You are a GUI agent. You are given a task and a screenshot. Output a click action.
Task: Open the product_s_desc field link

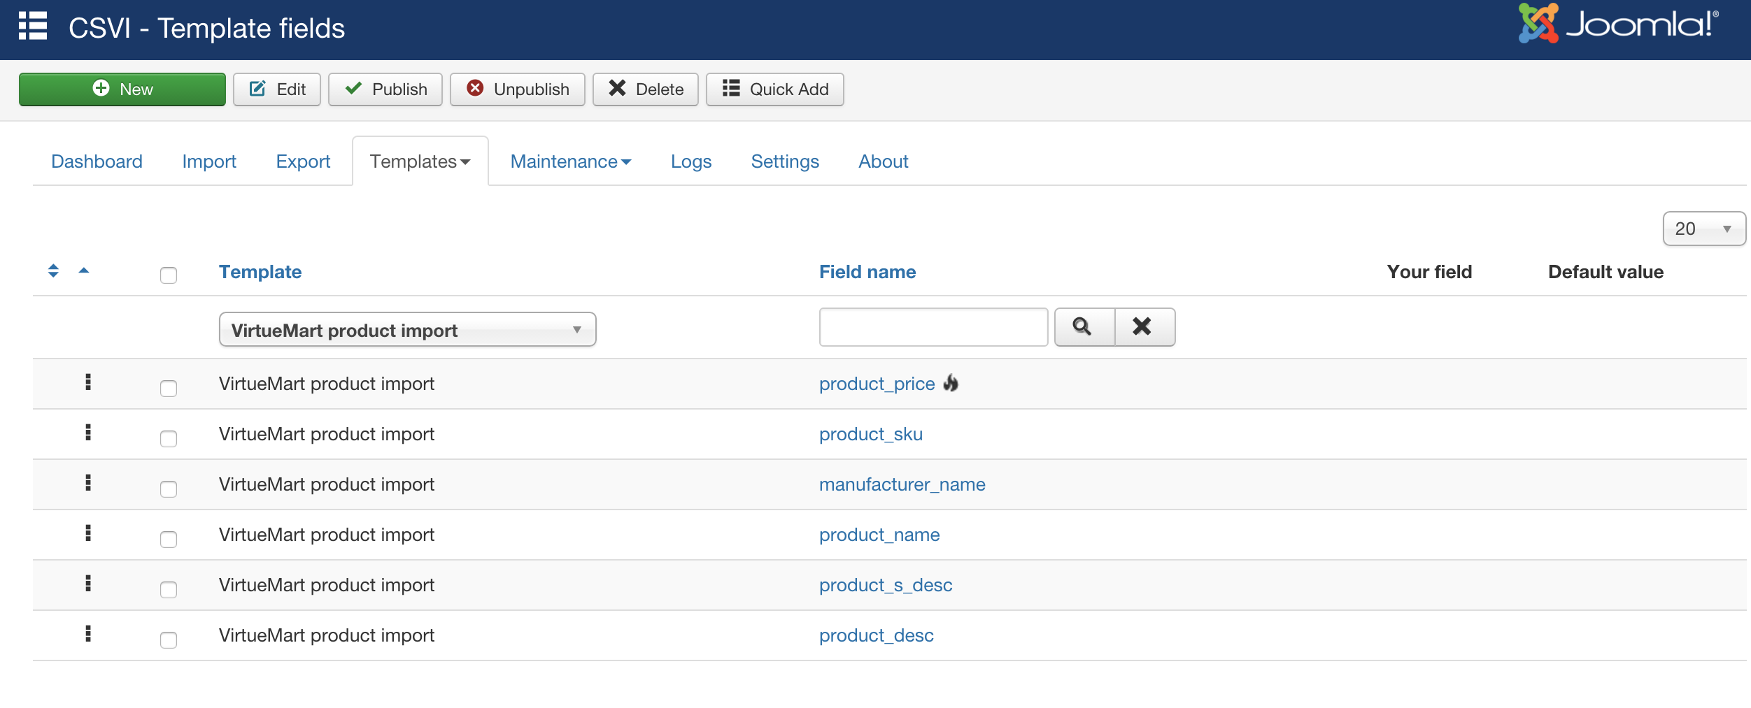coord(886,585)
